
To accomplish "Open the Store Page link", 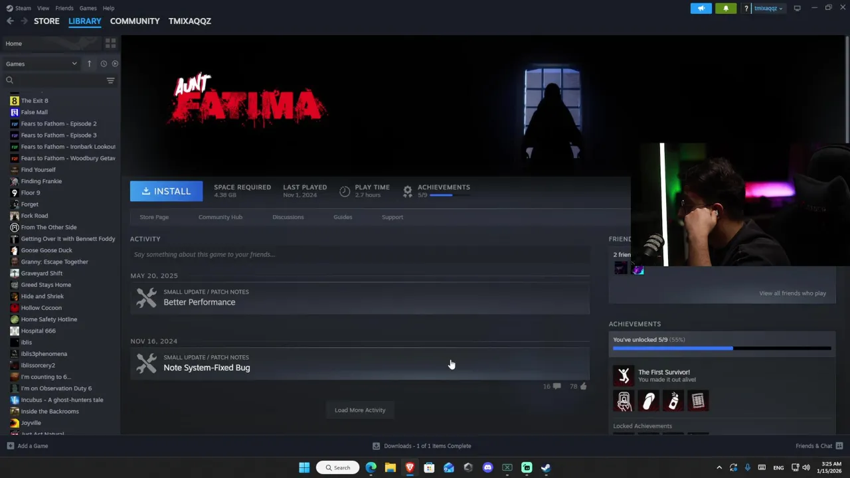I will click(154, 217).
